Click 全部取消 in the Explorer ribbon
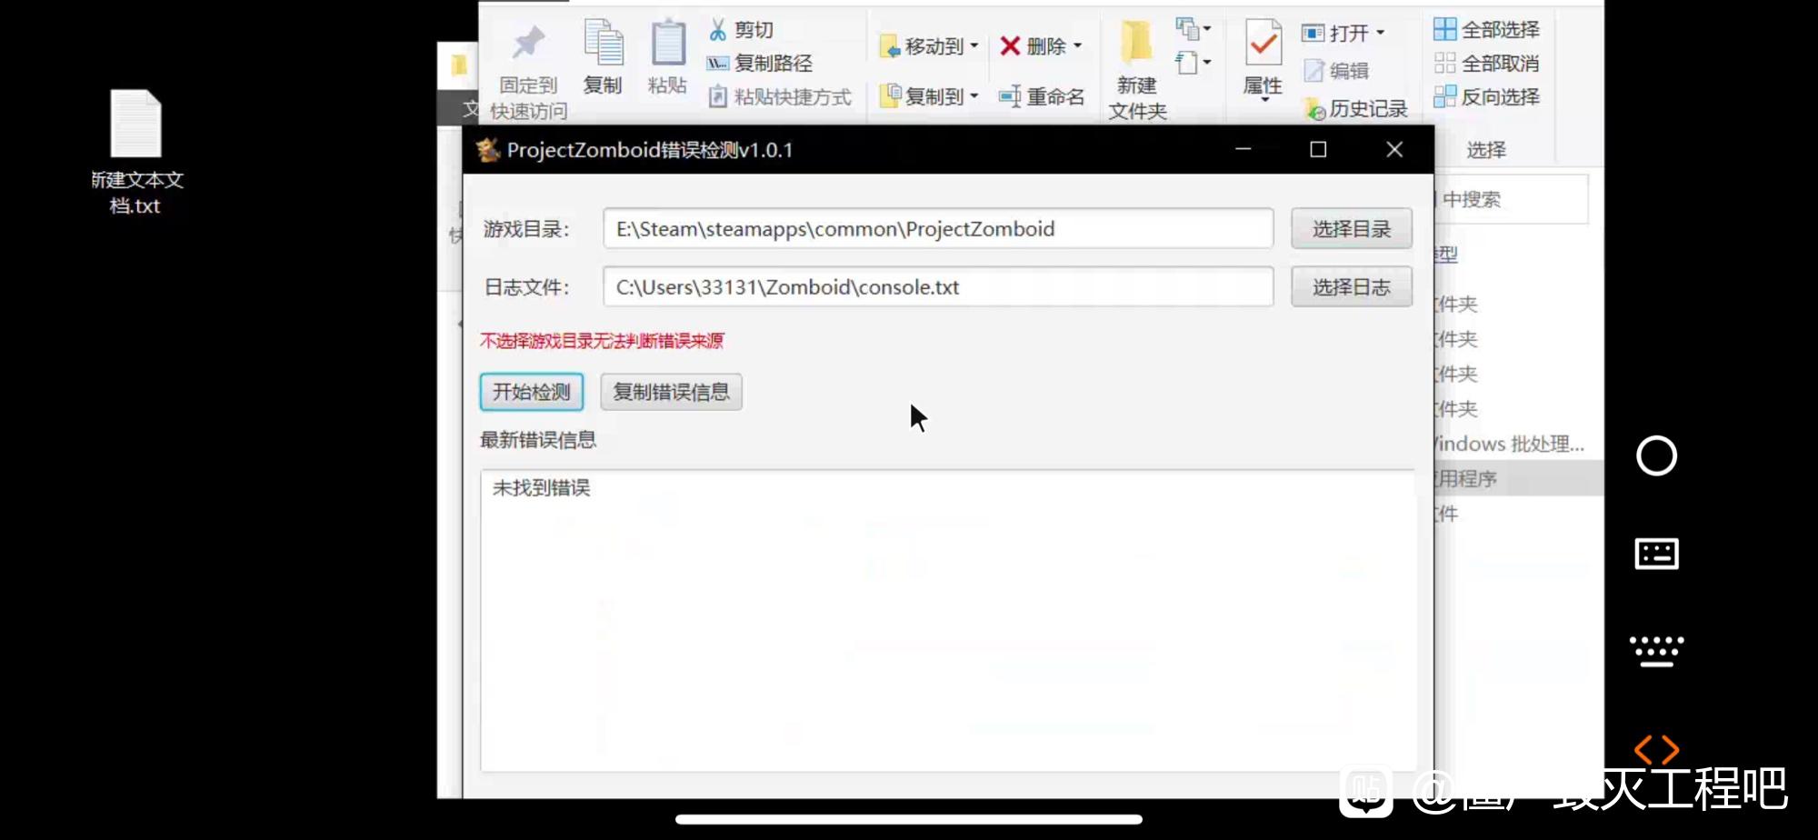Viewport: 1818px width, 840px height. [1487, 64]
